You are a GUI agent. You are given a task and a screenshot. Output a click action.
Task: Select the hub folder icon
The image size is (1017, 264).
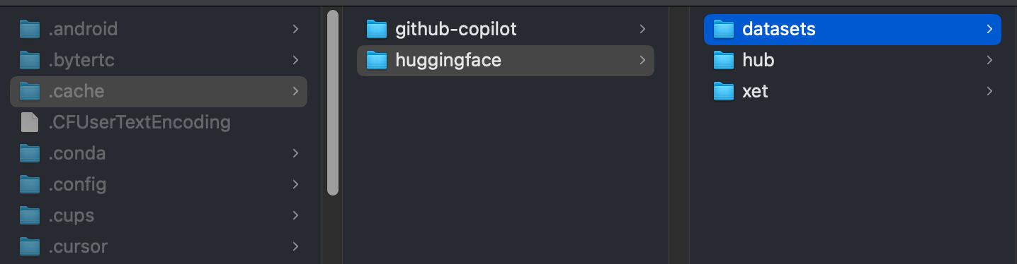724,61
